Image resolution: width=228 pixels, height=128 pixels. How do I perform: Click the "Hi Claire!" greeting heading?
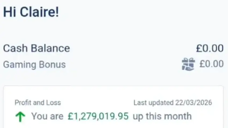[31, 13]
